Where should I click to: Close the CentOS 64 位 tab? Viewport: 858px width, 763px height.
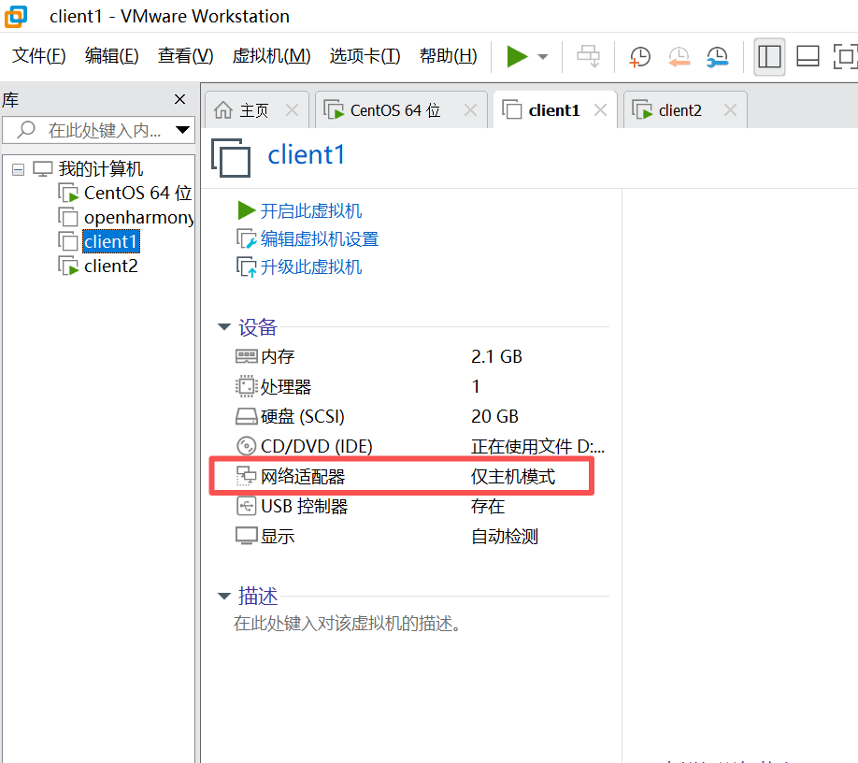(x=470, y=110)
